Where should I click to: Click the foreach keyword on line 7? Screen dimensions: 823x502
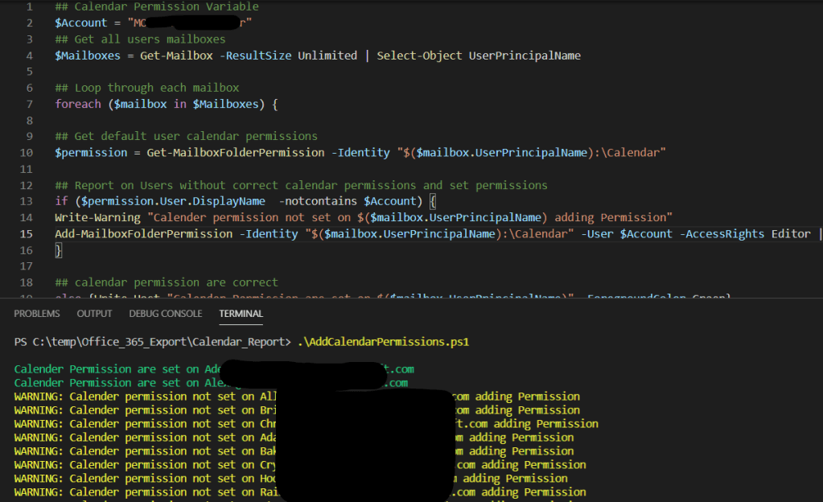pos(78,104)
